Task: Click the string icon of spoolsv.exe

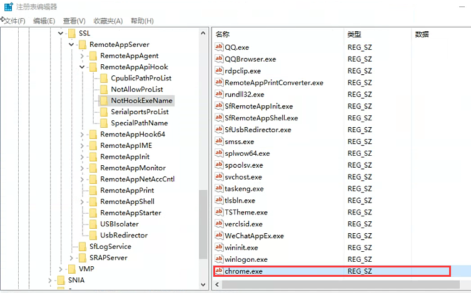Action: 219,165
